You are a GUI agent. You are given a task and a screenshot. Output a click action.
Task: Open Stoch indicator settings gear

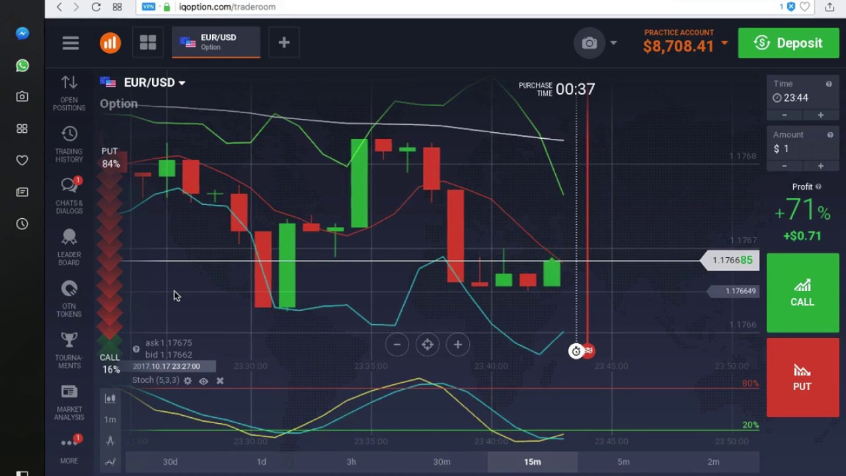[x=188, y=381]
